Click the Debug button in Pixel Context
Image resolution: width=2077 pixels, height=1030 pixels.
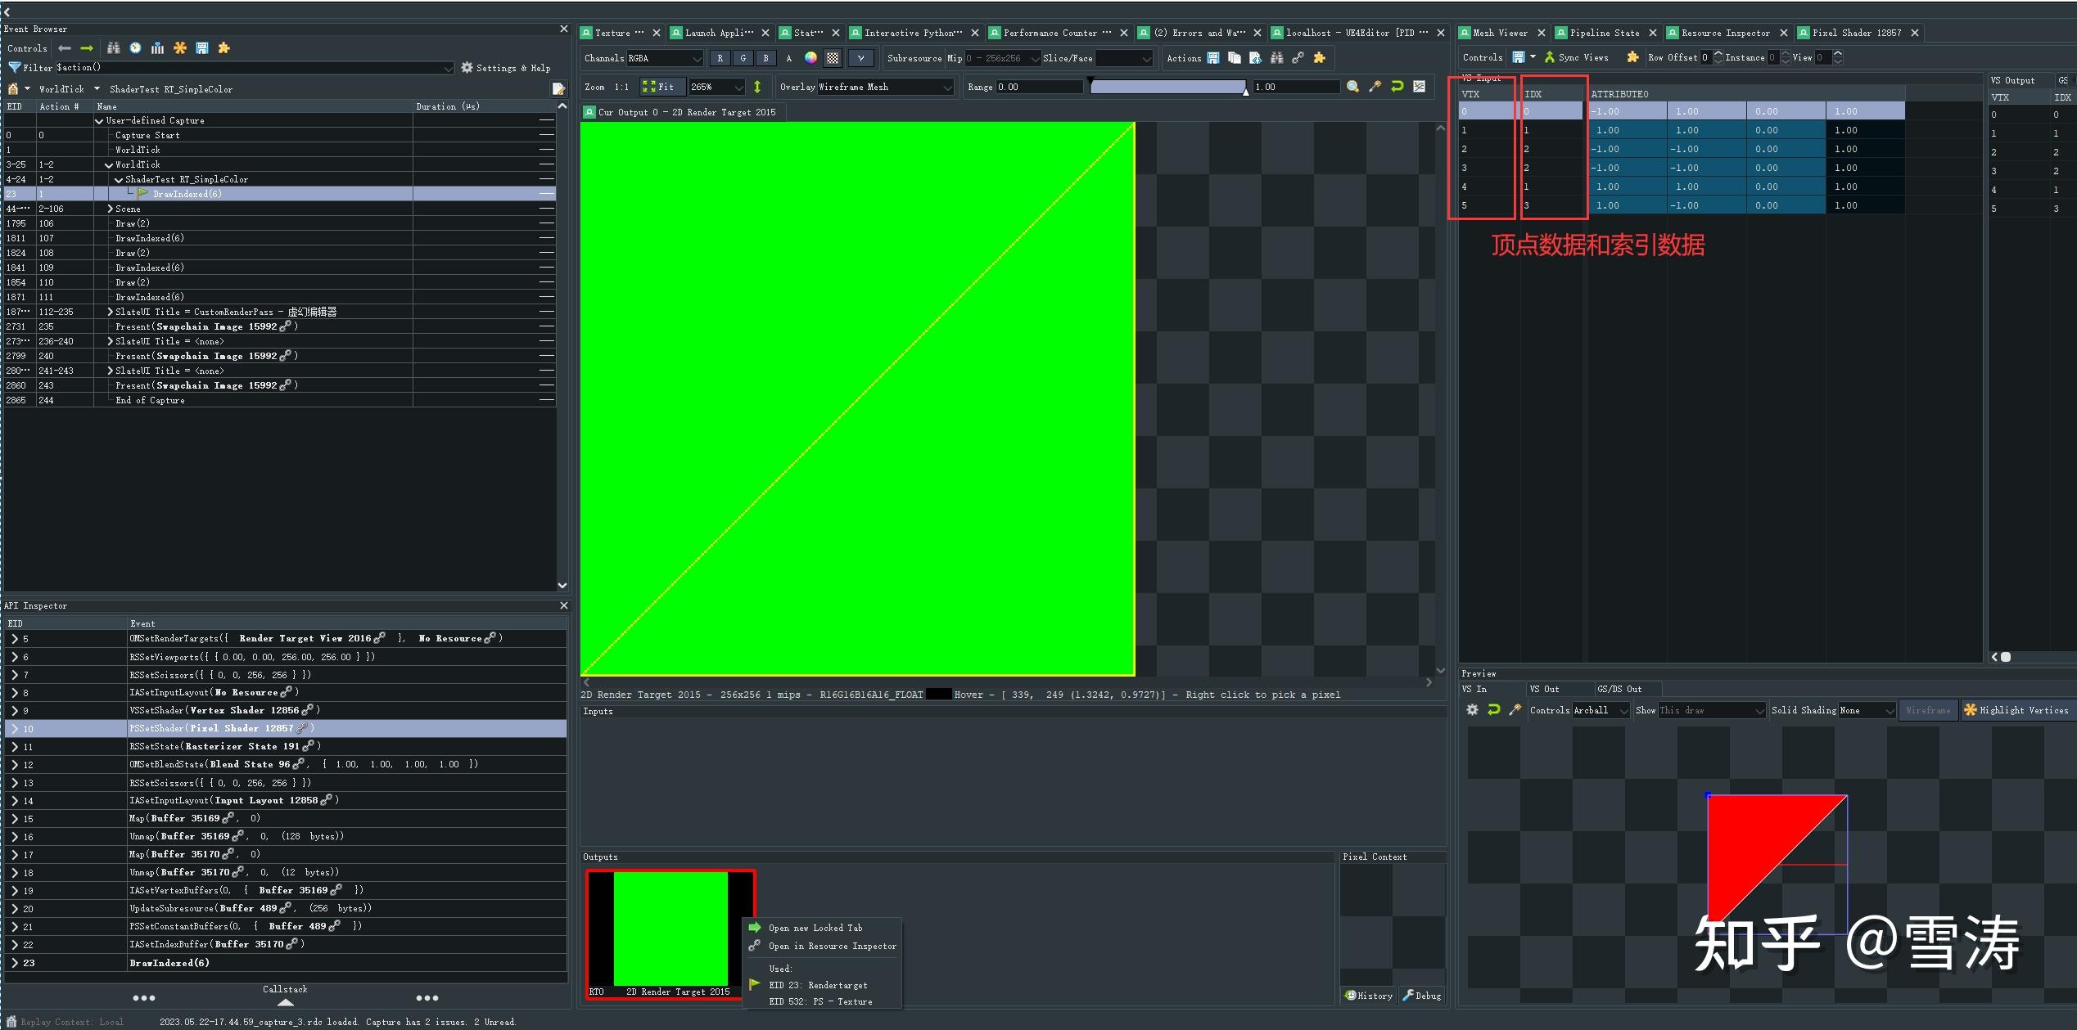(x=1422, y=995)
